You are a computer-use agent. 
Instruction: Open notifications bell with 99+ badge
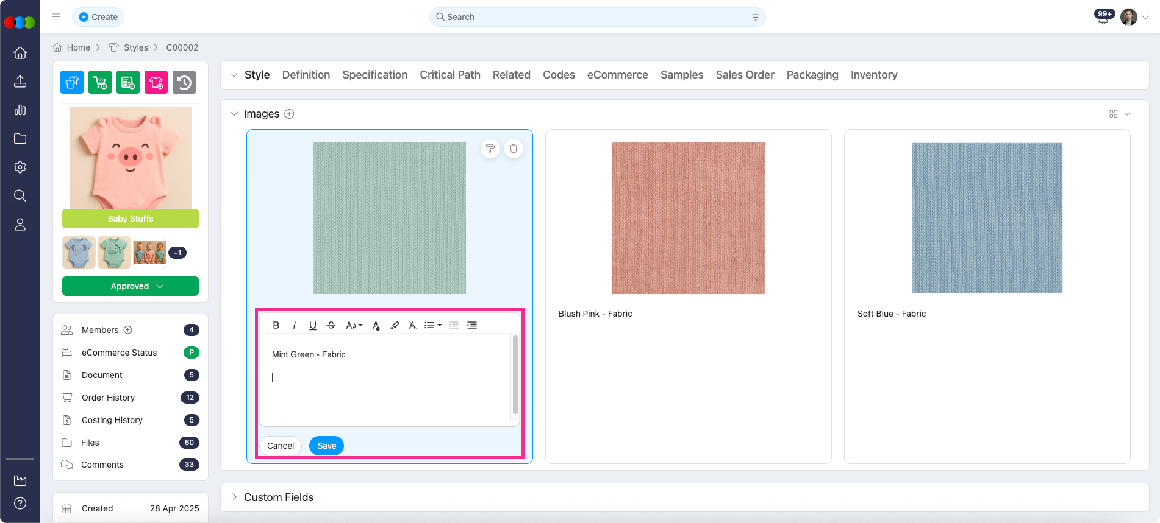coord(1103,18)
